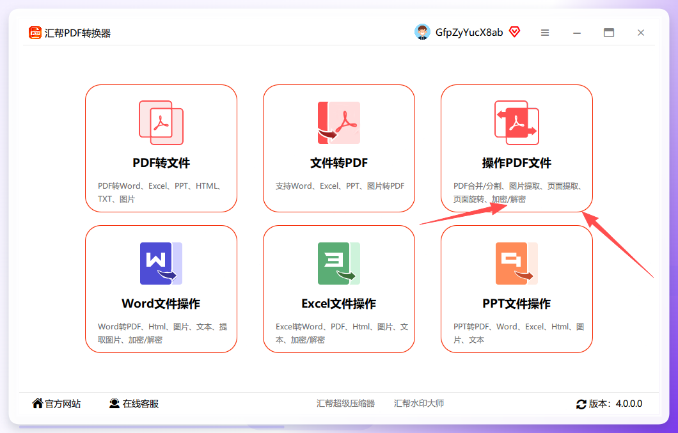Screen dimensions: 678x433
Task: Maximize the converter window
Action: click(x=609, y=33)
